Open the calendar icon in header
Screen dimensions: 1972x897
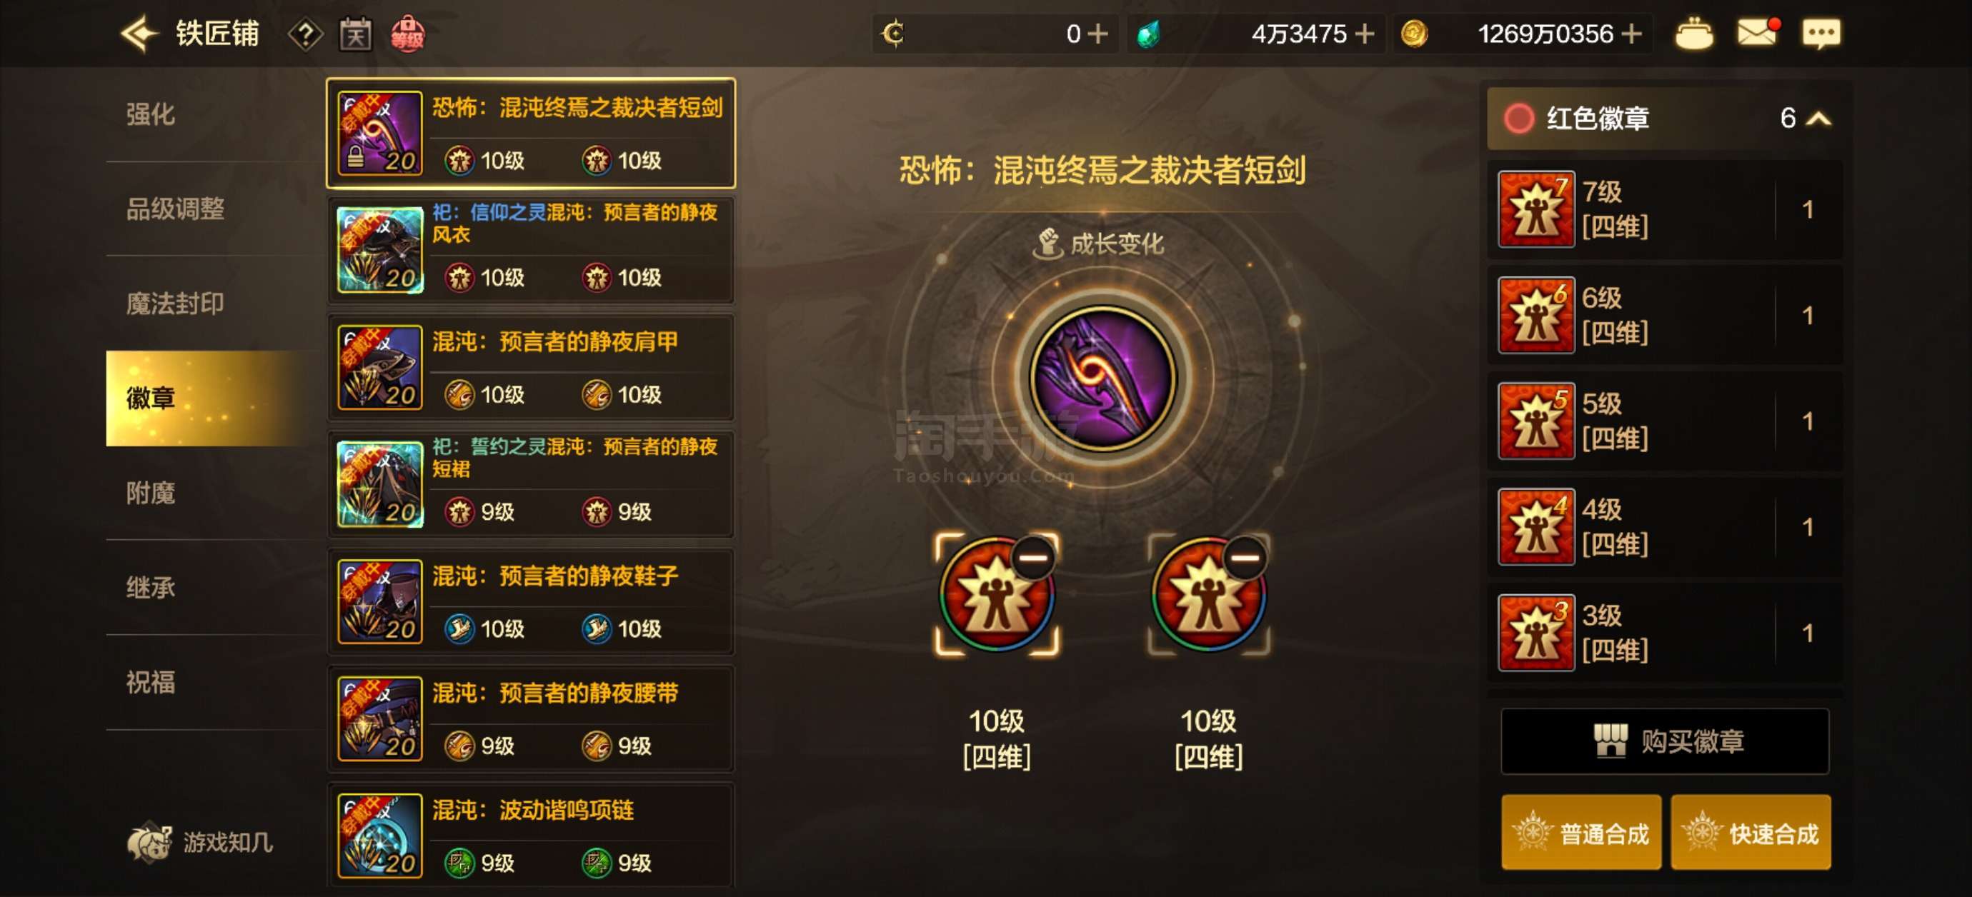click(x=356, y=34)
